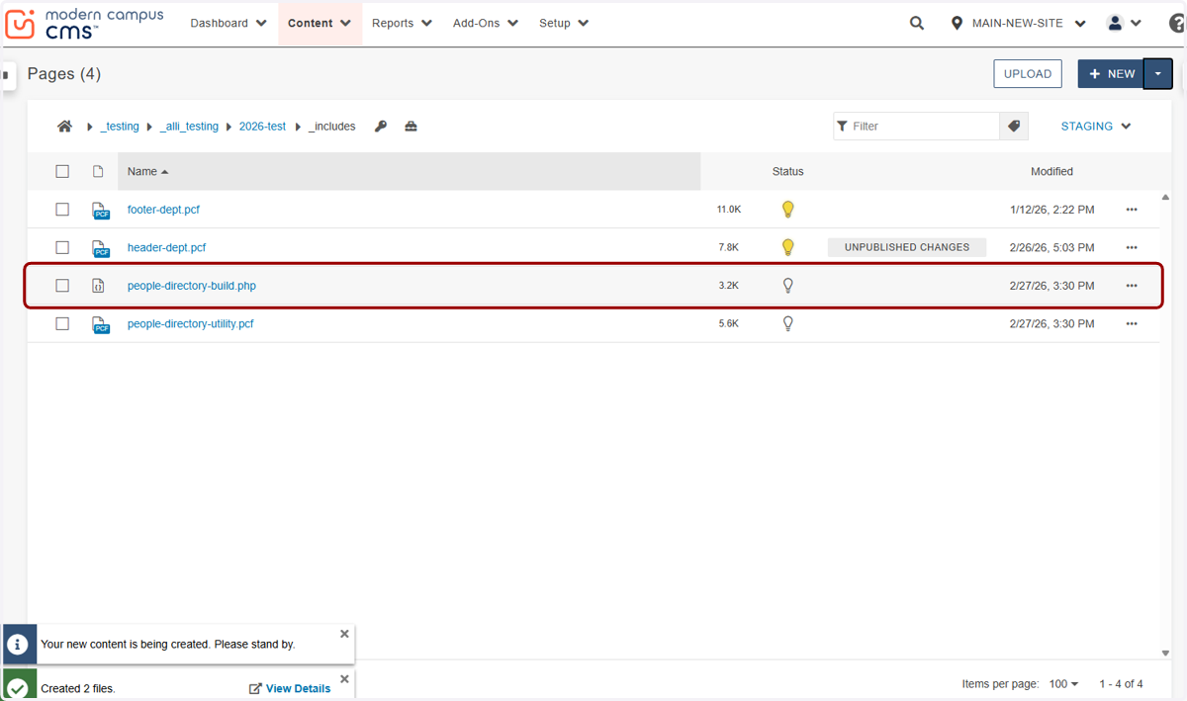Open the Setup menu
1187x701 pixels.
564,23
